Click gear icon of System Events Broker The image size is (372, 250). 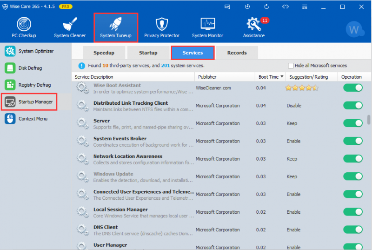(x=83, y=141)
